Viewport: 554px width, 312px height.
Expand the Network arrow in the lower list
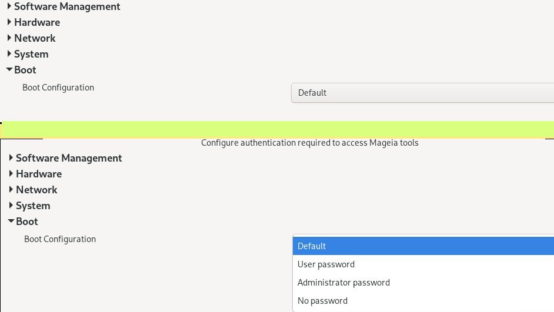click(x=11, y=190)
